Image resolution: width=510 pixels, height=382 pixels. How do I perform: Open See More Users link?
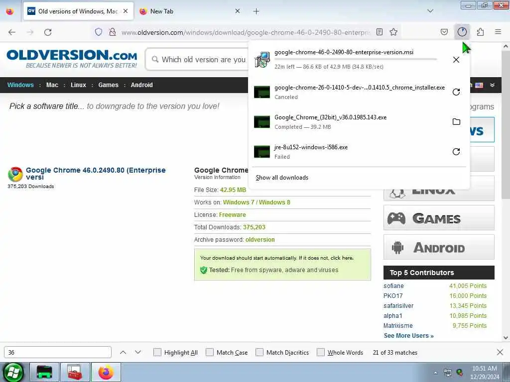coord(408,336)
